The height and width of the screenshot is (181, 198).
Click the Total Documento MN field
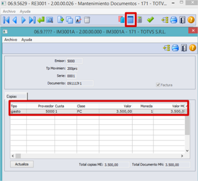point(177,165)
